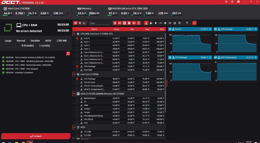
Task: Toggle the fan speed readings filter
Action: (165, 23)
